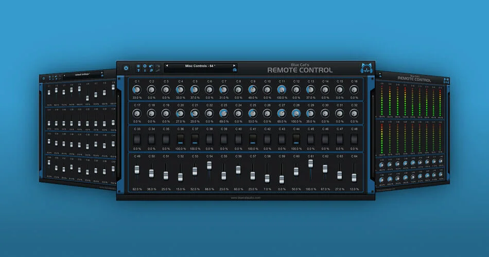Toggle the C 33 switch
Screen dimensions: 489x257
pyautogui.click(x=136, y=139)
